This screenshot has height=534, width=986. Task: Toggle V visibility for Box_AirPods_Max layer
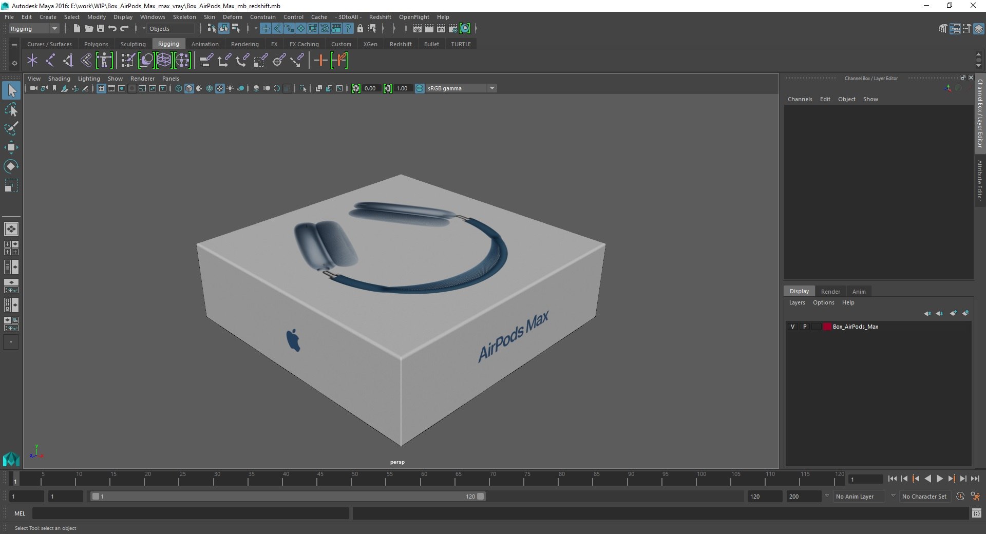[792, 327]
